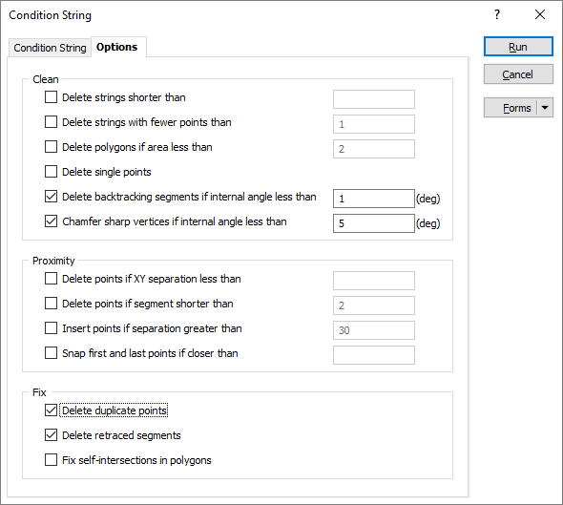Click the backtracking angle input field
The width and height of the screenshot is (563, 505).
374,199
